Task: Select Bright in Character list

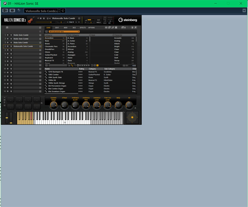Action: click(x=124, y=47)
